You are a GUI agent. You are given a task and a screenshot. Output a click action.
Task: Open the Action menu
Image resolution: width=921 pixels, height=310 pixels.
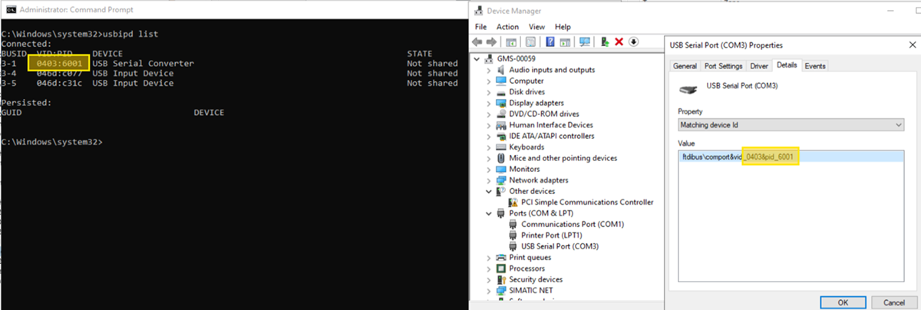(x=507, y=27)
